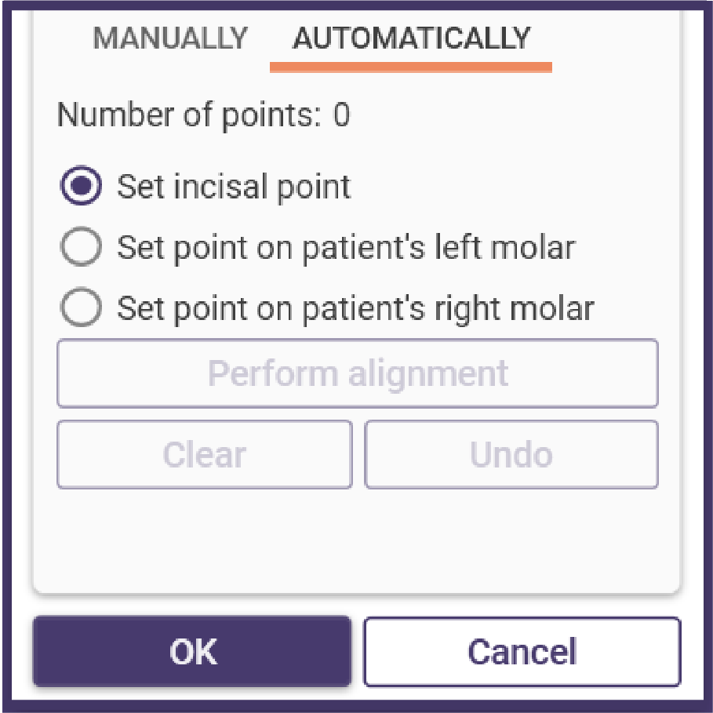Click the 'Set incisal point' label text
The width and height of the screenshot is (713, 713).
click(x=234, y=187)
